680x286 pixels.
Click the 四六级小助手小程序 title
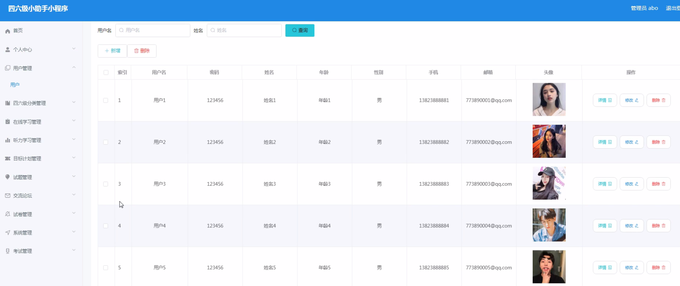point(38,8)
